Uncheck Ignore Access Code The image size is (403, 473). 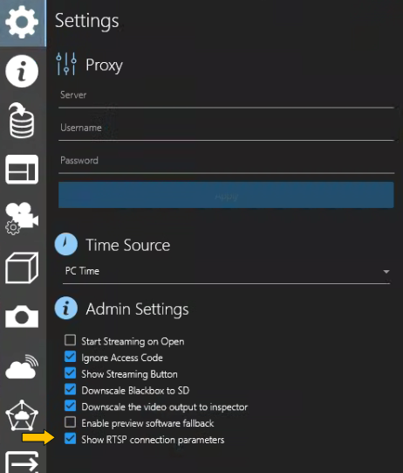(x=70, y=356)
